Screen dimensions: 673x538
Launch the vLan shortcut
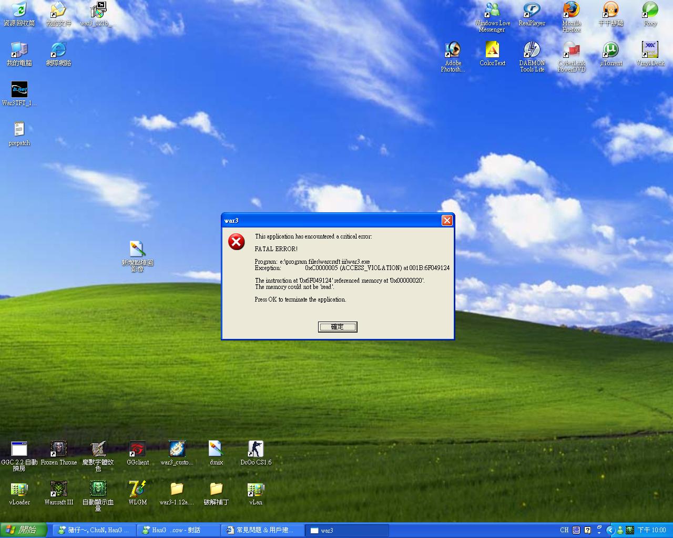click(256, 493)
